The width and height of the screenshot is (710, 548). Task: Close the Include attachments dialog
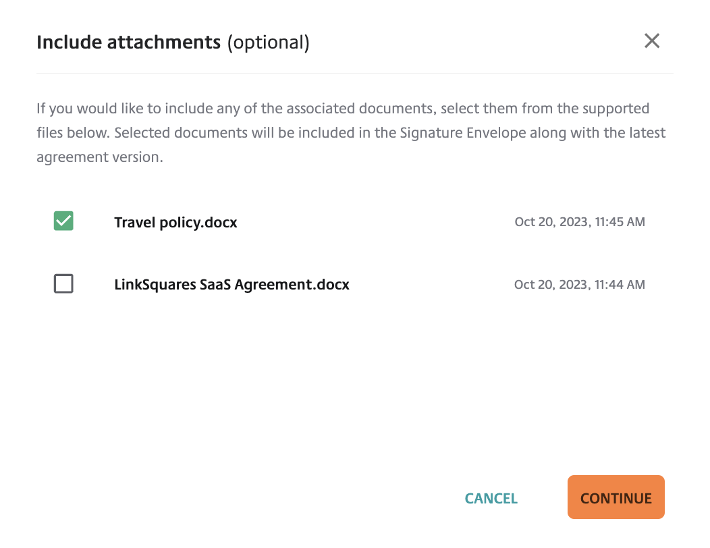(x=651, y=41)
